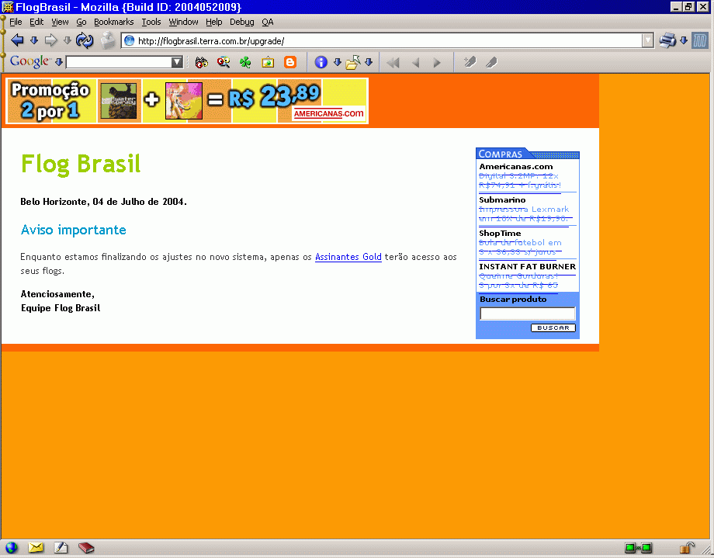
Task: Click the Buscar produto search field
Action: (528, 314)
